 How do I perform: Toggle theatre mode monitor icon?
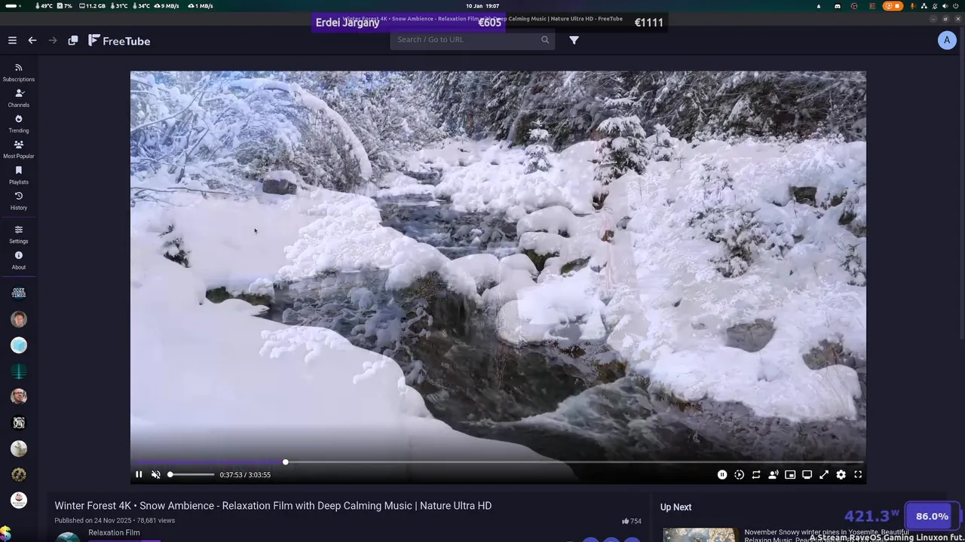(807, 474)
